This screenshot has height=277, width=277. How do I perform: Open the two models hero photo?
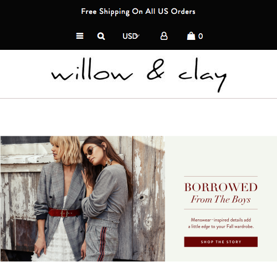(x=83, y=199)
